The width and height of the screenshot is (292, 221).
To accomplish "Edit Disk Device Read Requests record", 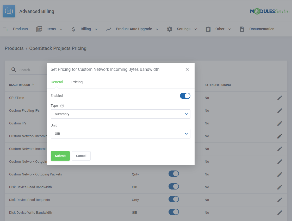I will [279, 200].
